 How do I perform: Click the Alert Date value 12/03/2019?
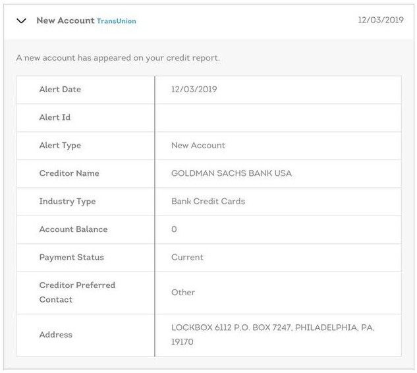(194, 90)
